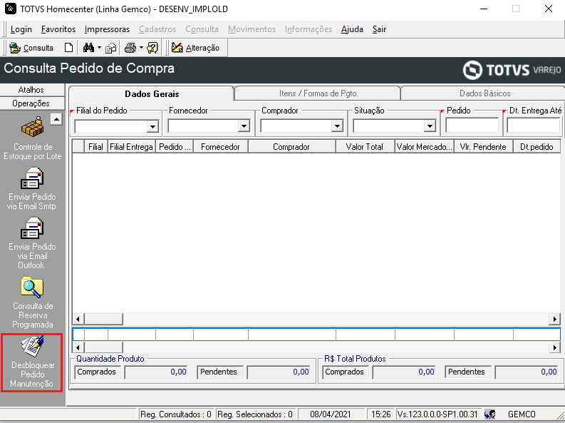Click the blank new-document toolbar icon
Image resolution: width=565 pixels, height=423 pixels.
(x=68, y=48)
